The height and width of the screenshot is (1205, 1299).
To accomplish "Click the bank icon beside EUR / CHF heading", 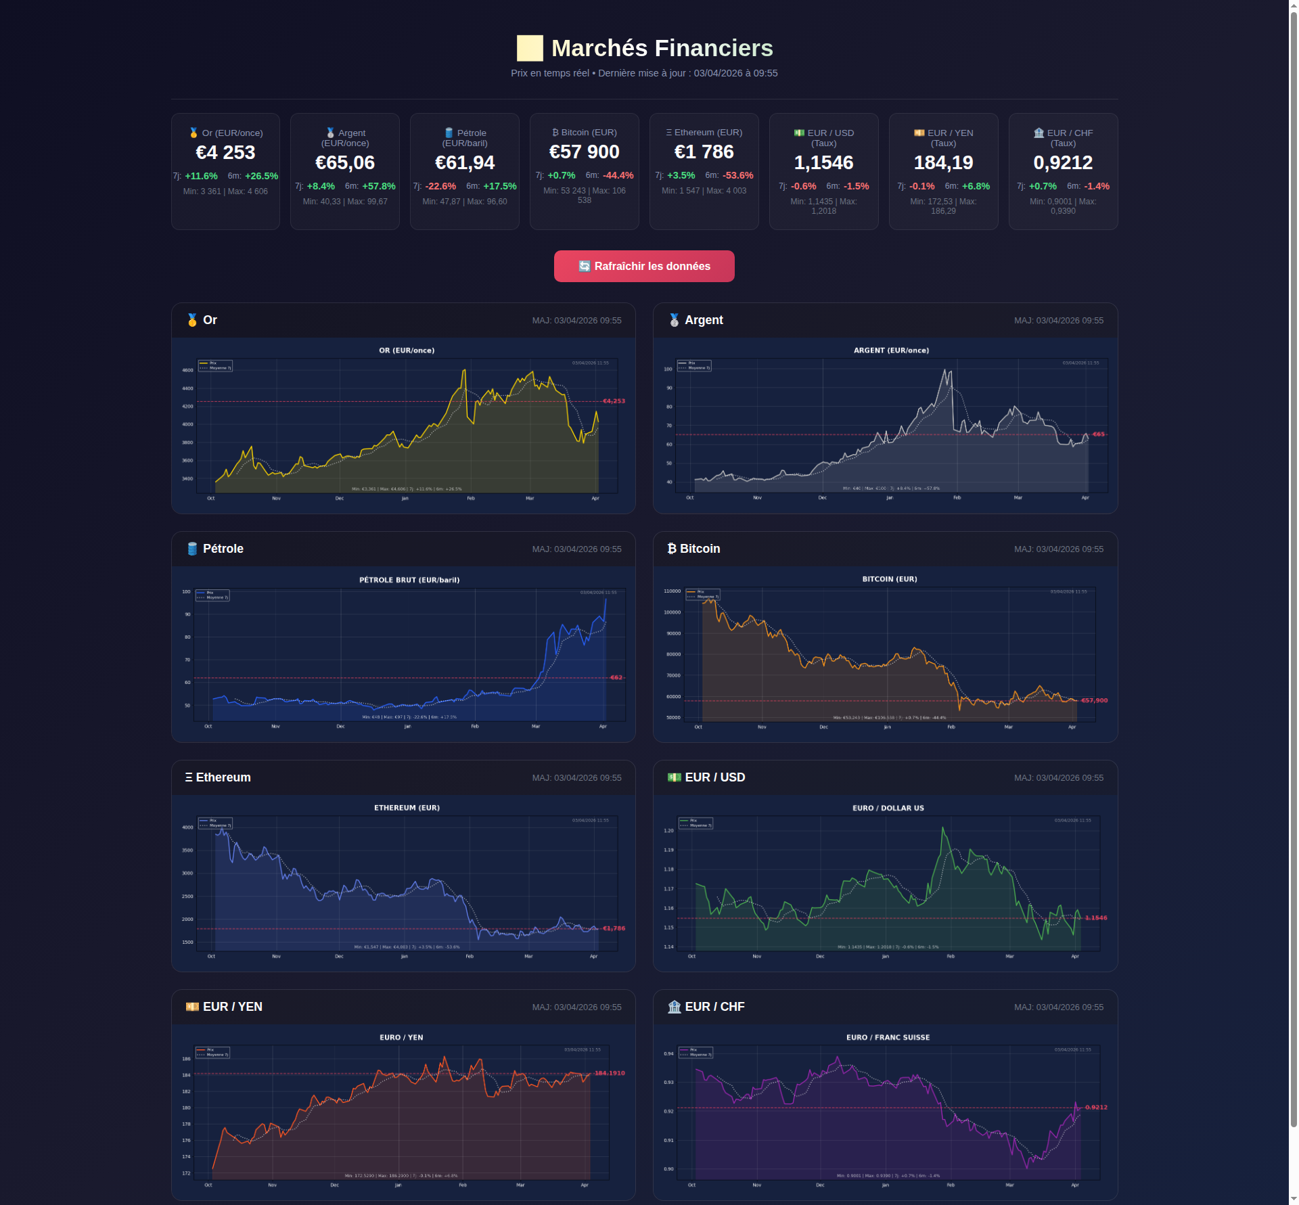I will point(674,1007).
